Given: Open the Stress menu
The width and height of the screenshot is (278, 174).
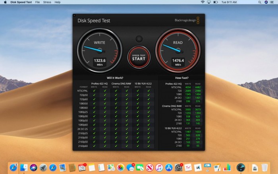Looking at the screenshot, I should tap(47, 2).
